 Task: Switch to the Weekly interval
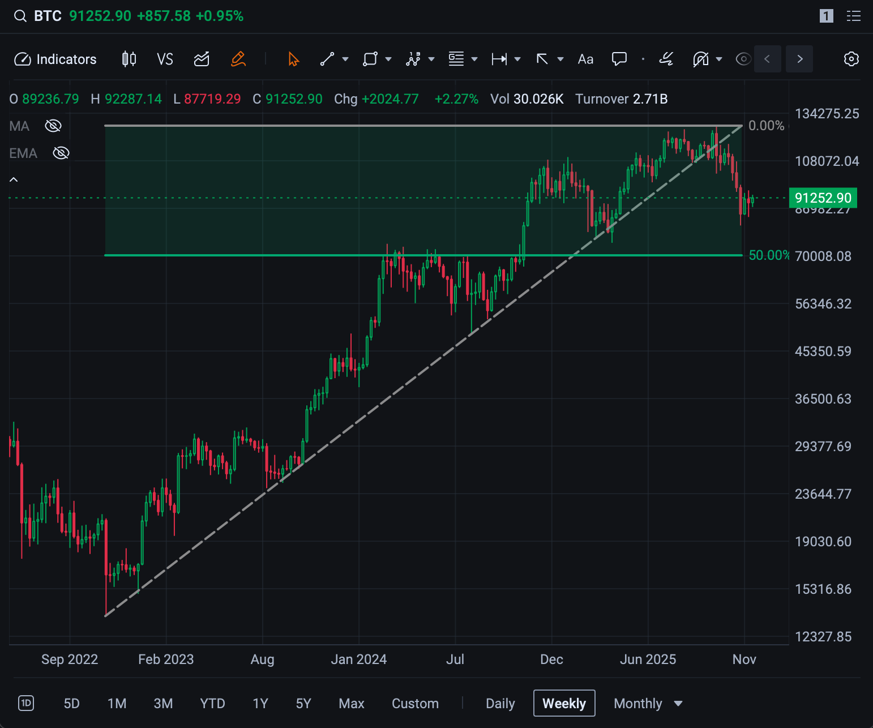(564, 704)
